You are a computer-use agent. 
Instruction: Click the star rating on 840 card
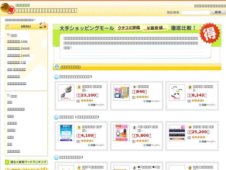pyautogui.click(x=142, y=97)
